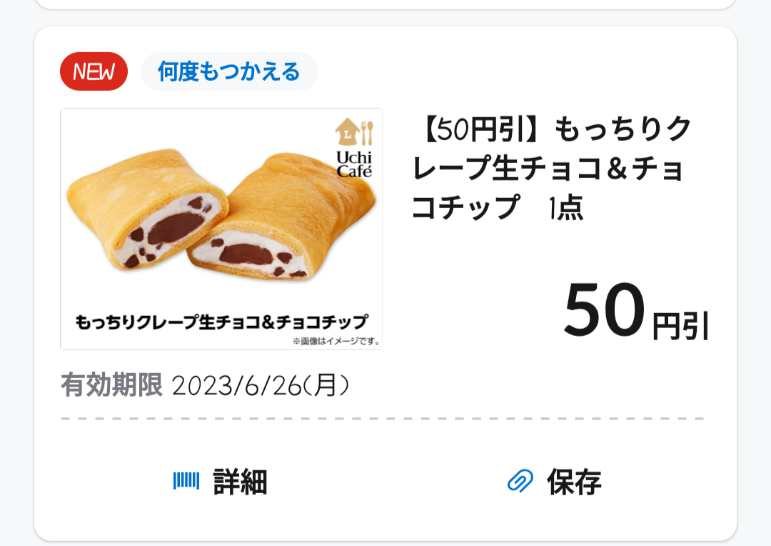Click the fork and spoon icon
This screenshot has height=546, width=771.
click(366, 132)
